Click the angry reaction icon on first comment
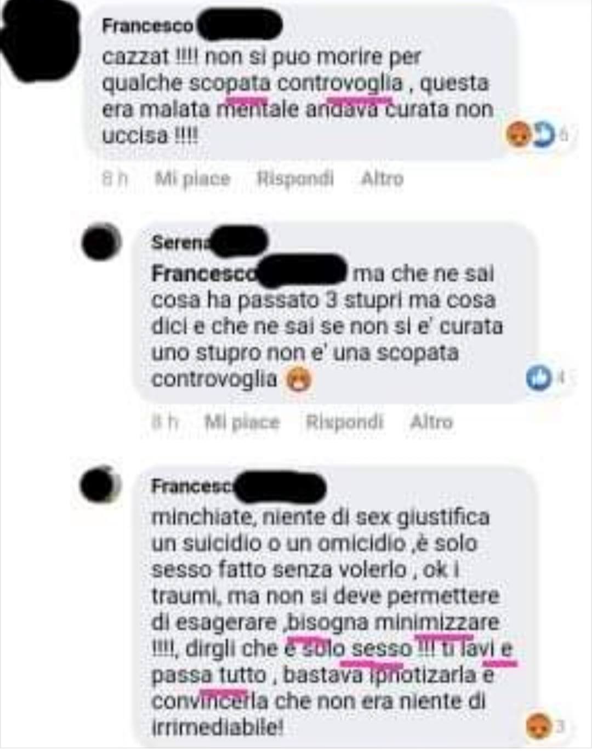 tap(518, 134)
